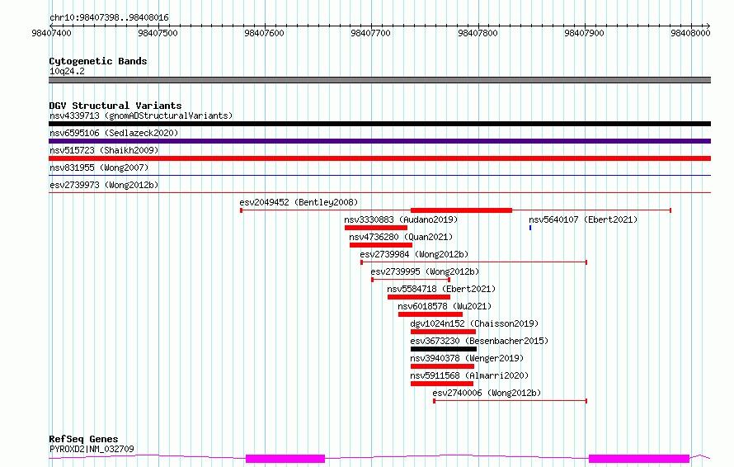The height and width of the screenshot is (467, 734).
Task: Click ruler position 98407900
Action: (x=584, y=33)
